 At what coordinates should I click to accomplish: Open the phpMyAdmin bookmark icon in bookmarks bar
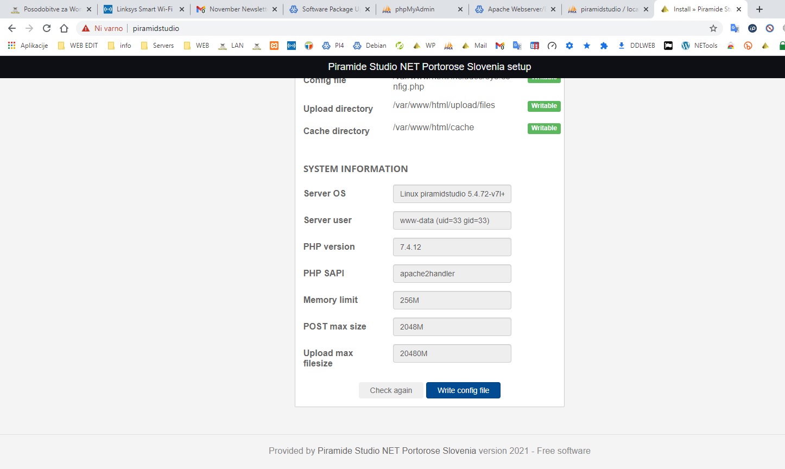pyautogui.click(x=448, y=46)
